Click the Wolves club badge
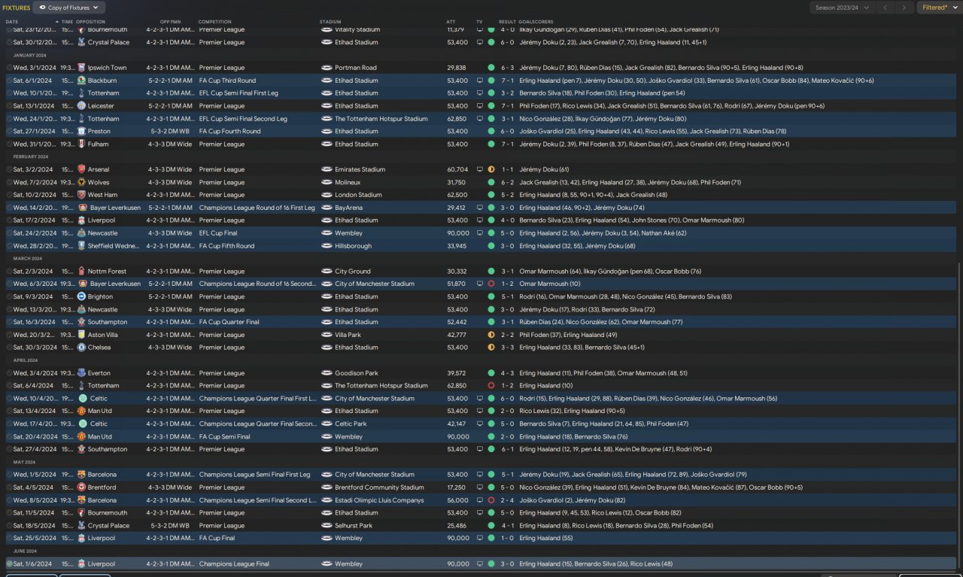Screen dimensions: 963x577 click(82, 183)
